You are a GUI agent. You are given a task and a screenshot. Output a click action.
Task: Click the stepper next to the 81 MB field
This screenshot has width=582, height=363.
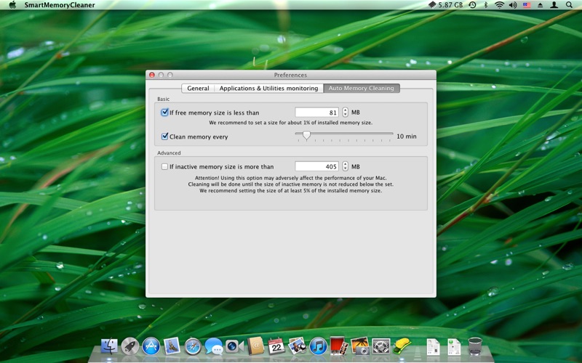[345, 113]
